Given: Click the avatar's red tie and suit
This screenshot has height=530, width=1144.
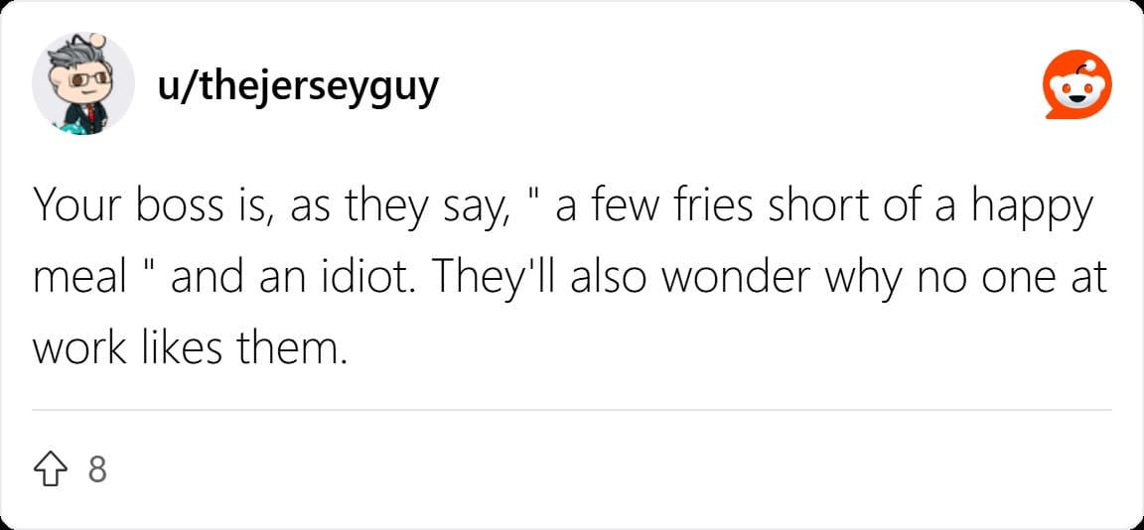Looking at the screenshot, I should pos(86,117).
